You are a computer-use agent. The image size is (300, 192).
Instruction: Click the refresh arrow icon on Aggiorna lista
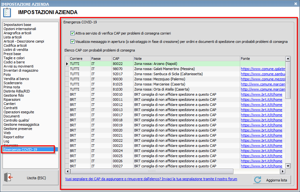tap(258, 180)
